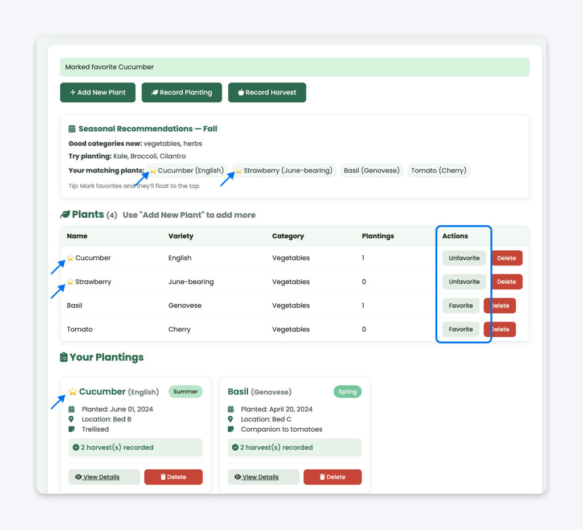Open the Add New Plant form
The width and height of the screenshot is (583, 530).
[x=97, y=92]
